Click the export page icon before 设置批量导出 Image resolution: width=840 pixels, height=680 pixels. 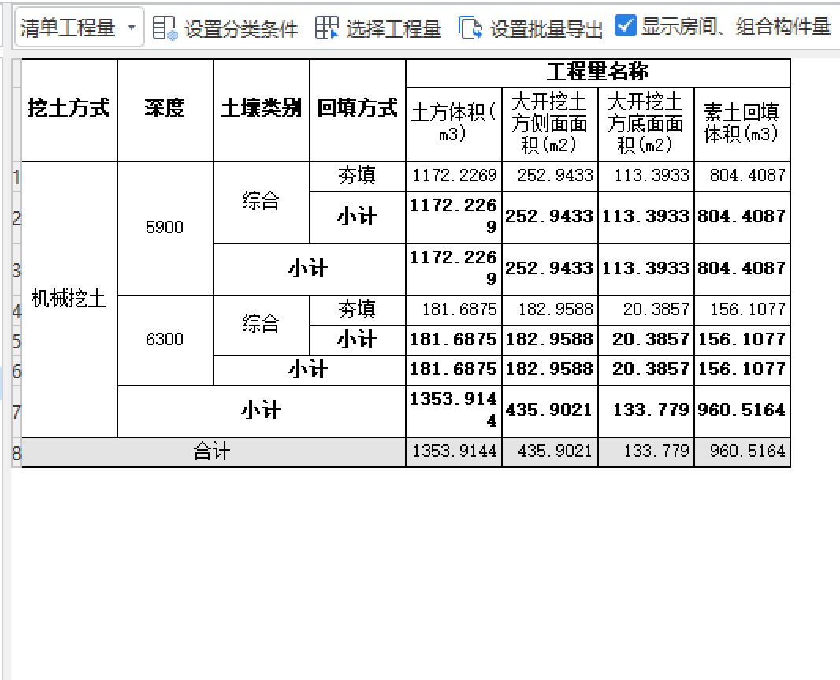pos(470,26)
